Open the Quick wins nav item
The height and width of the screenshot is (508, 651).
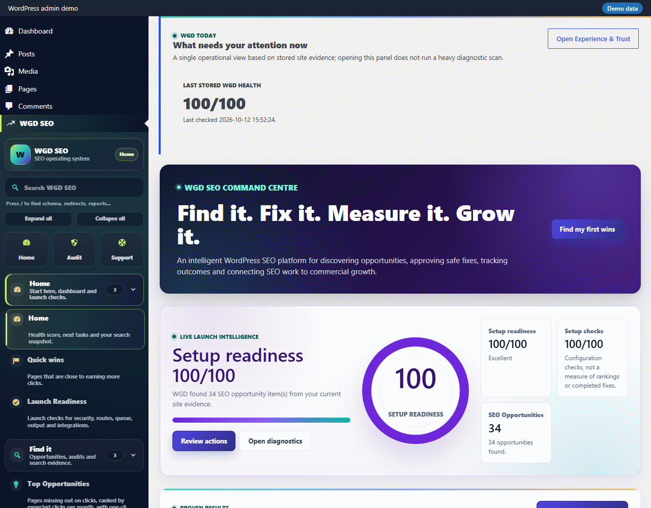point(75,371)
